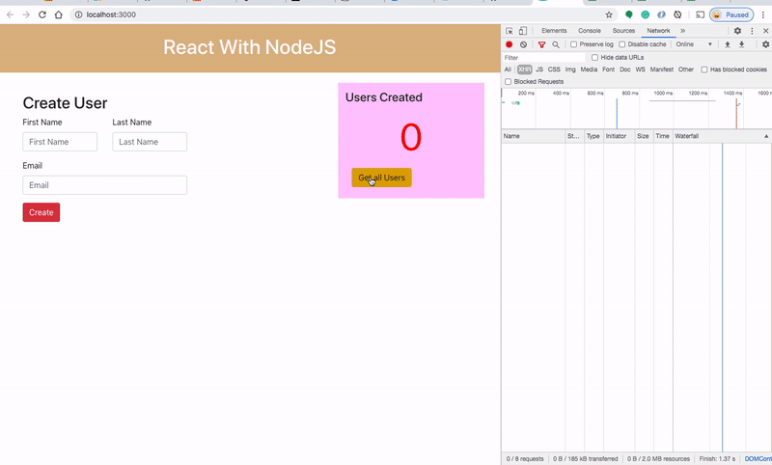Screen dimensions: 772x465
Task: Click the dark green extension icon
Action: [629, 14]
